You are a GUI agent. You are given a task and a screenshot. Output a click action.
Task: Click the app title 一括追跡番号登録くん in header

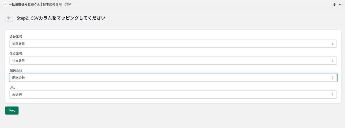click(24, 5)
